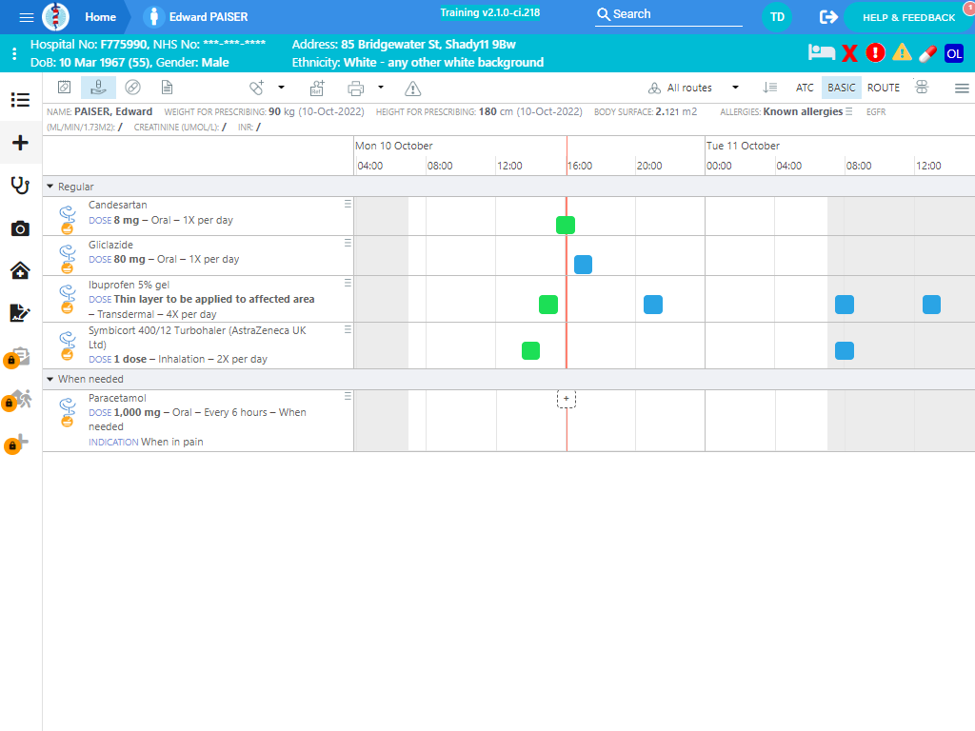The width and height of the screenshot is (975, 731).
Task: Click the blue OL badge
Action: (954, 53)
